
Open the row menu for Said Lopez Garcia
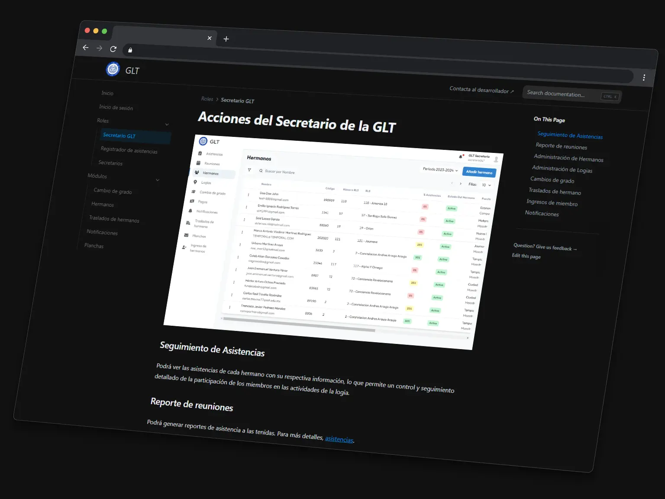pos(244,220)
